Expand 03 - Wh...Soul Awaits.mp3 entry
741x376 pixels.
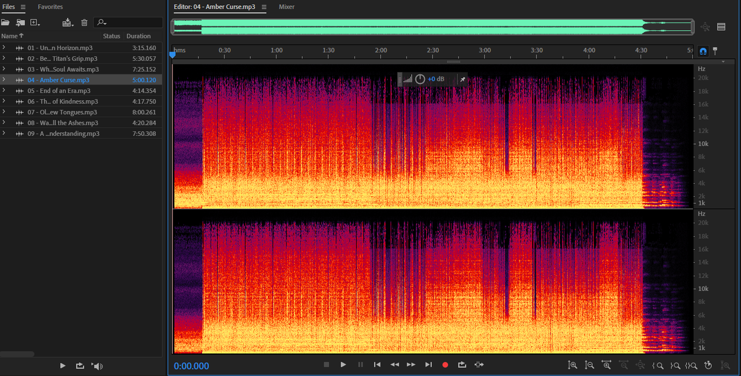click(4, 69)
